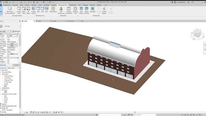Select the Toposurface tool

(x=53, y=10)
